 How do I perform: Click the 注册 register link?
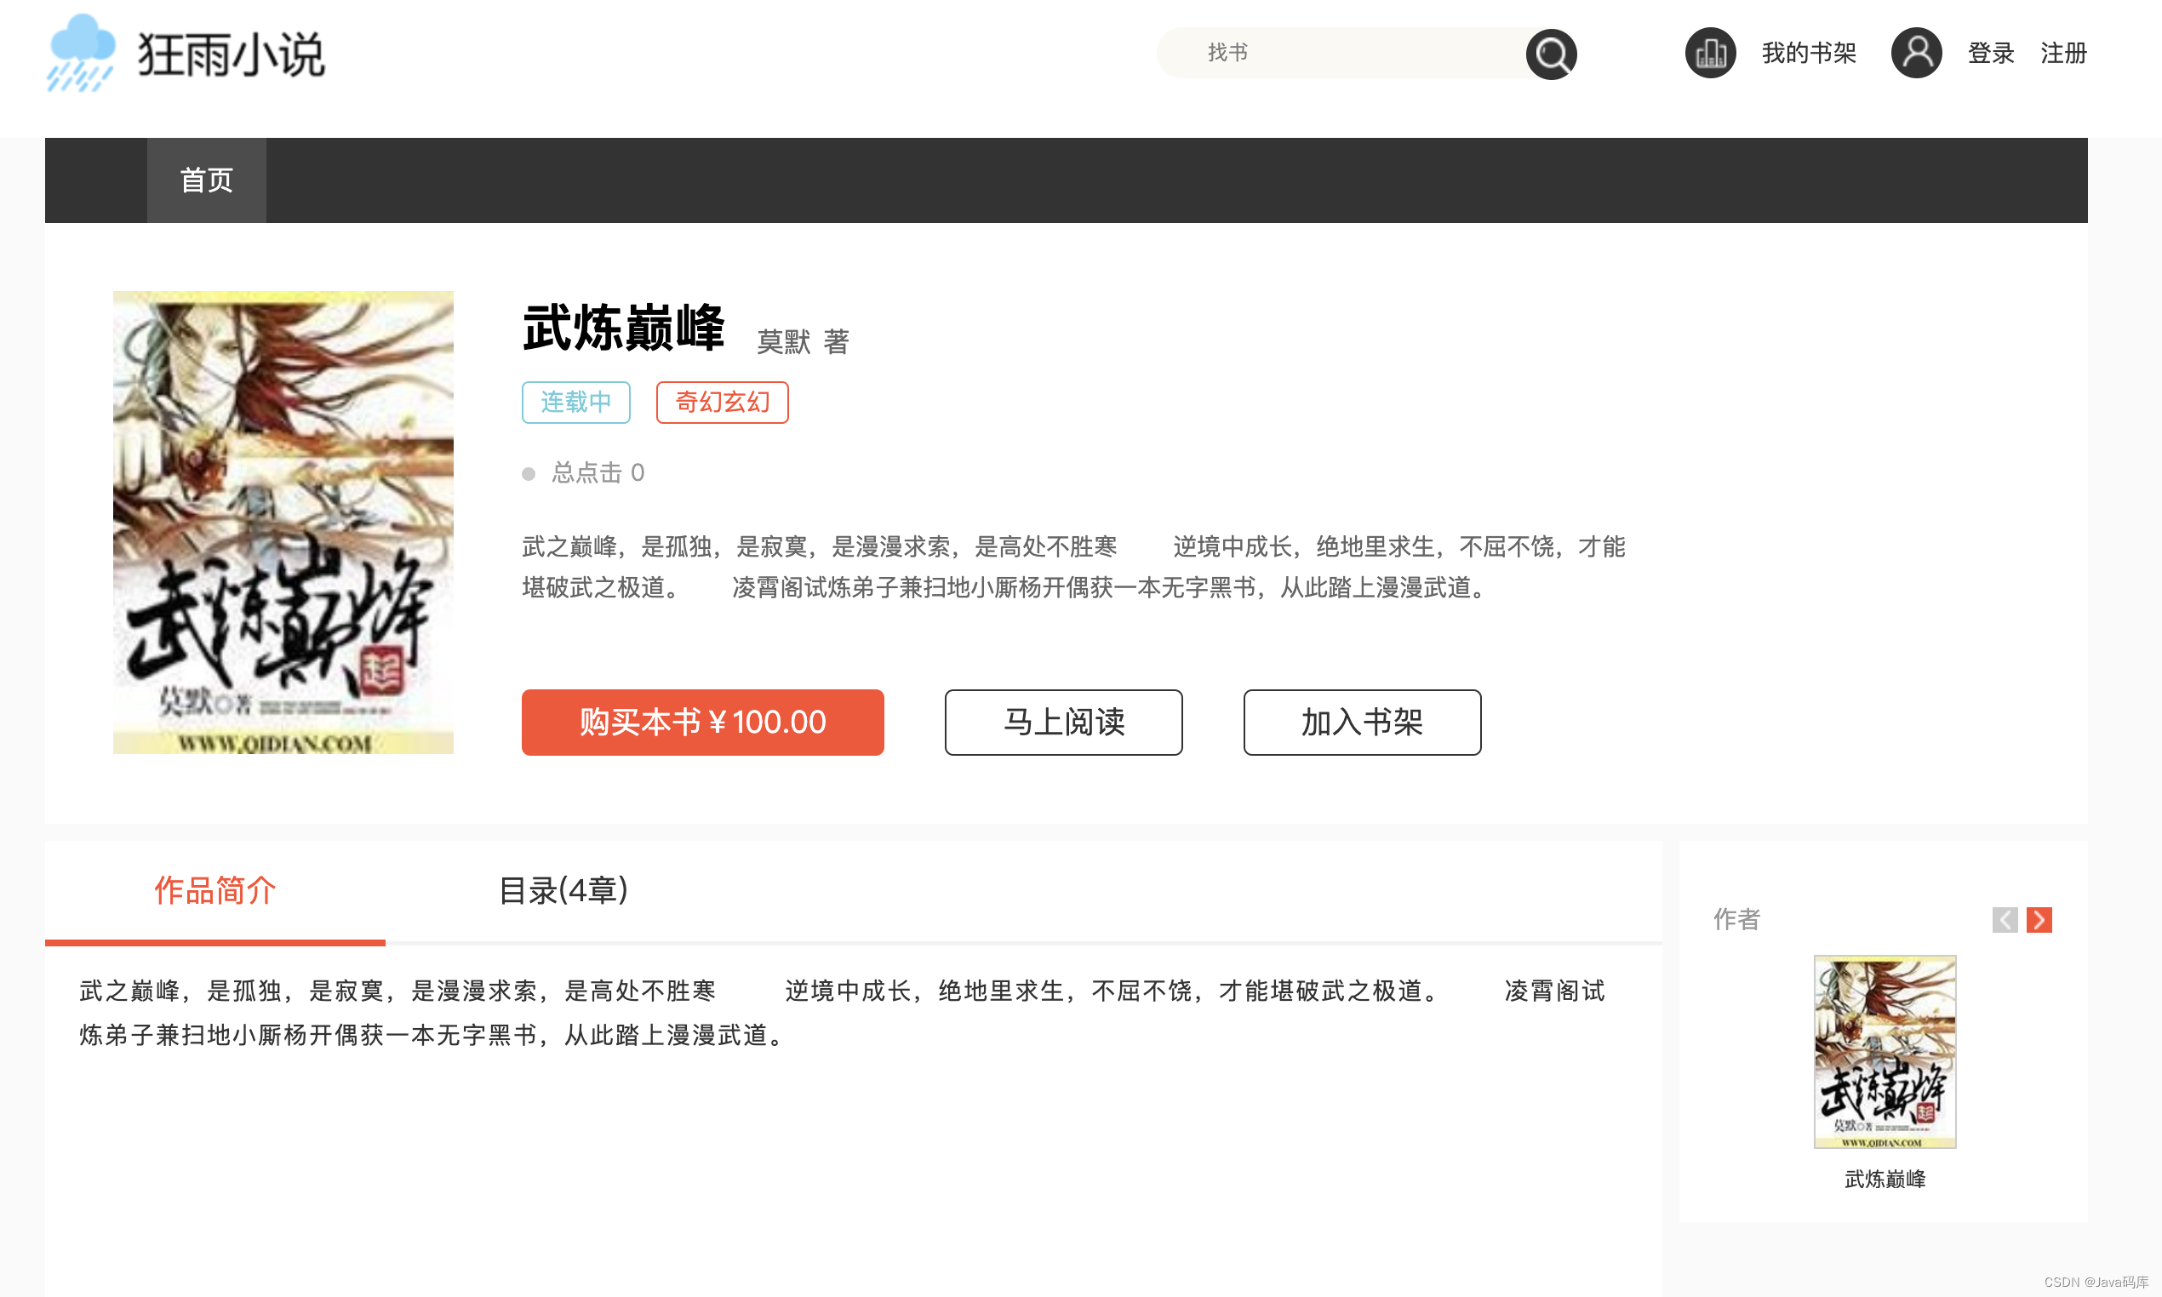[2063, 54]
